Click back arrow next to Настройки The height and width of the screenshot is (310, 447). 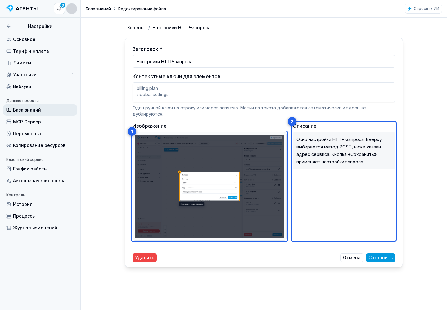click(9, 26)
